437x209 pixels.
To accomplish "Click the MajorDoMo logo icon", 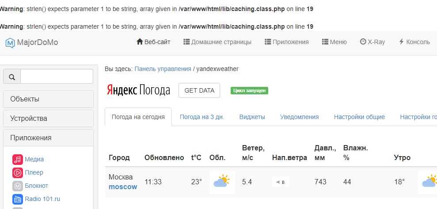I will (x=10, y=43).
